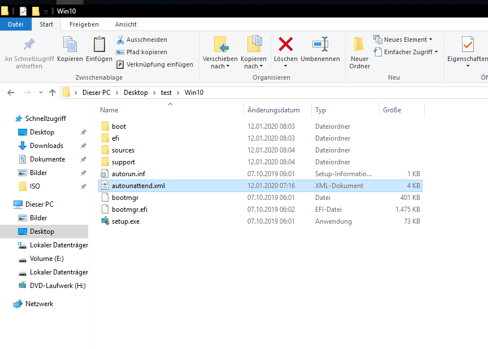The height and width of the screenshot is (349, 488).
Task: Click the Neues Element icon
Action: [378, 40]
